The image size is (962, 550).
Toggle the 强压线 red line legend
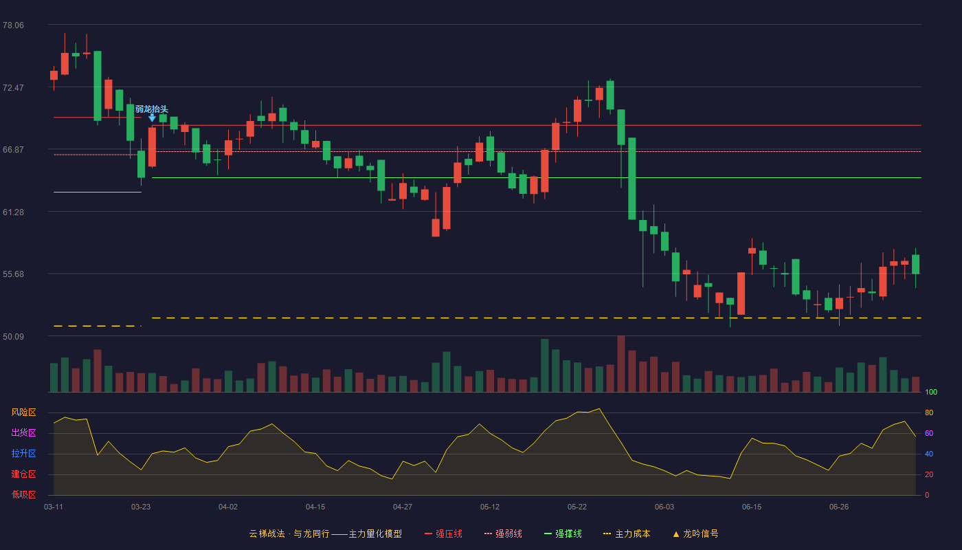click(x=443, y=533)
